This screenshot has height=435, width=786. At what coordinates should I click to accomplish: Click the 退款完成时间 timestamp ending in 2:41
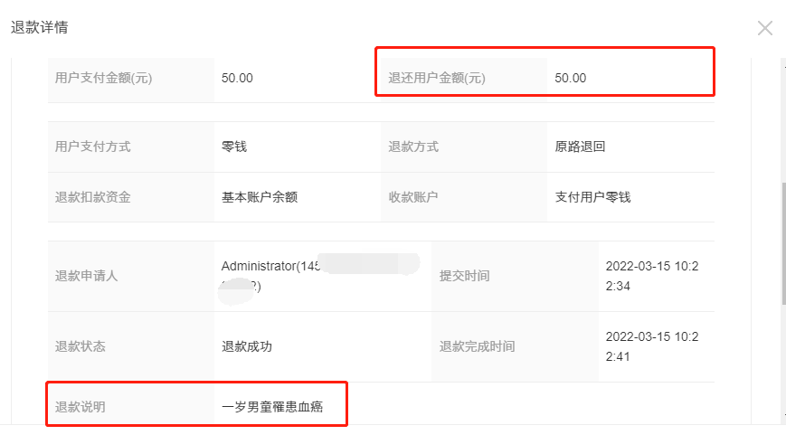coord(651,346)
